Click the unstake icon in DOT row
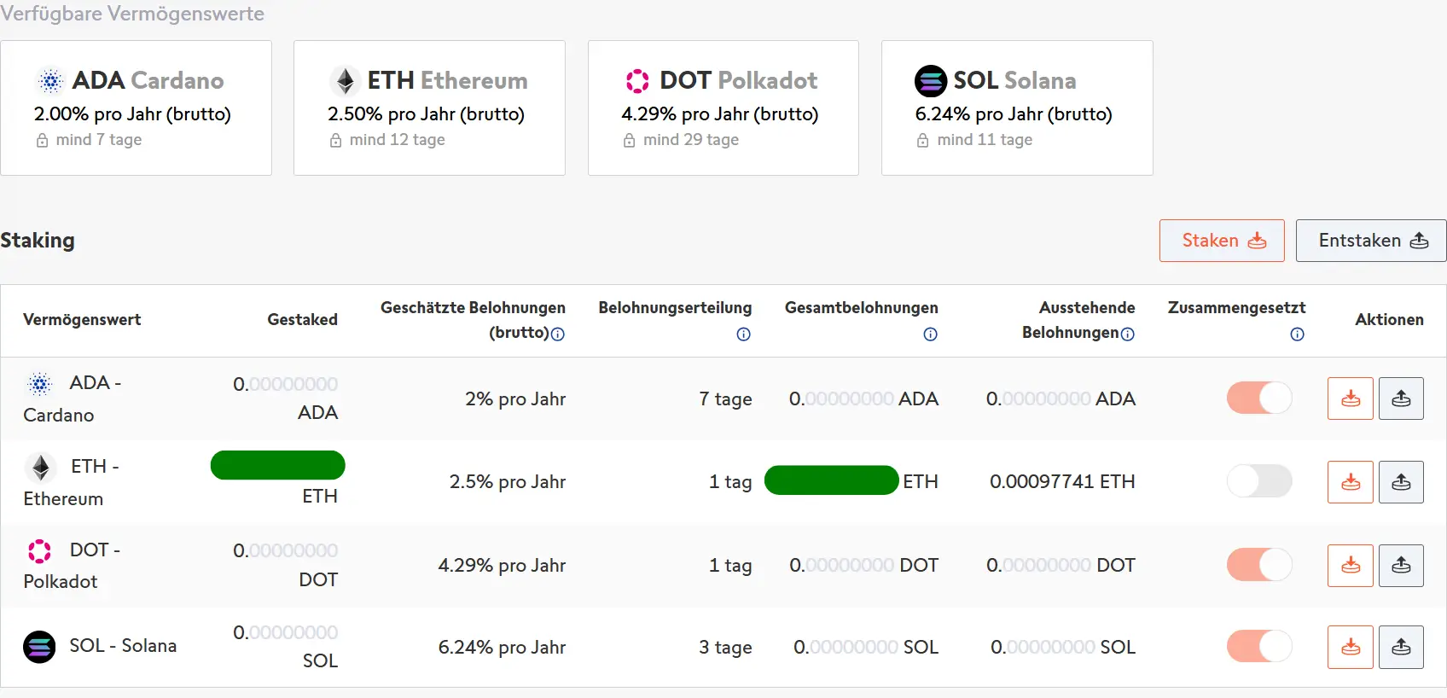This screenshot has height=698, width=1447. tap(1401, 565)
